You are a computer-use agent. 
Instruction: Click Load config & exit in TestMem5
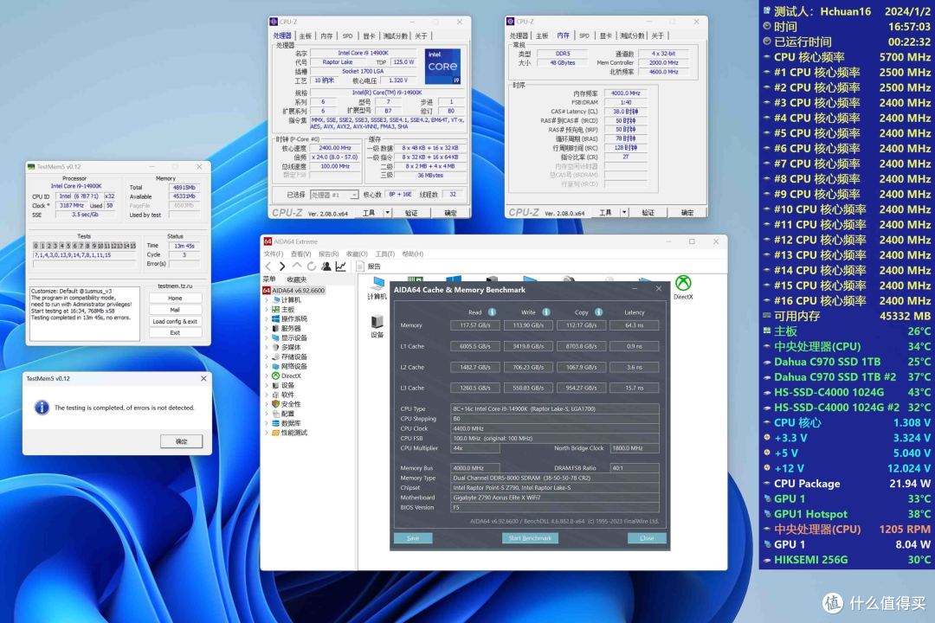tap(175, 321)
